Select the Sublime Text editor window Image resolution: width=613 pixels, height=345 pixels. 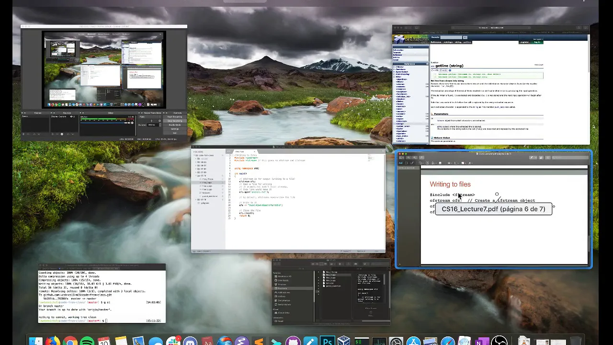tap(288, 200)
